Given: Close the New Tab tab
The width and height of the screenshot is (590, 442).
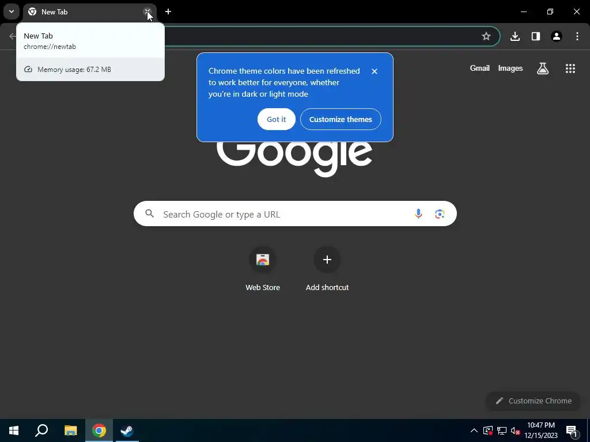Looking at the screenshot, I should [147, 12].
